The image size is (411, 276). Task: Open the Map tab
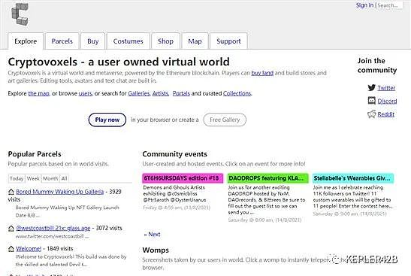tap(195, 41)
